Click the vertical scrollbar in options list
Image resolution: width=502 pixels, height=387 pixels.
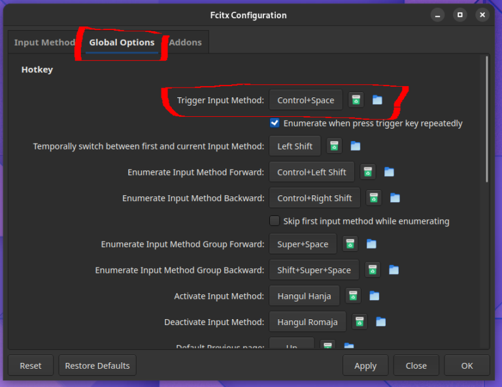[x=486, y=117]
